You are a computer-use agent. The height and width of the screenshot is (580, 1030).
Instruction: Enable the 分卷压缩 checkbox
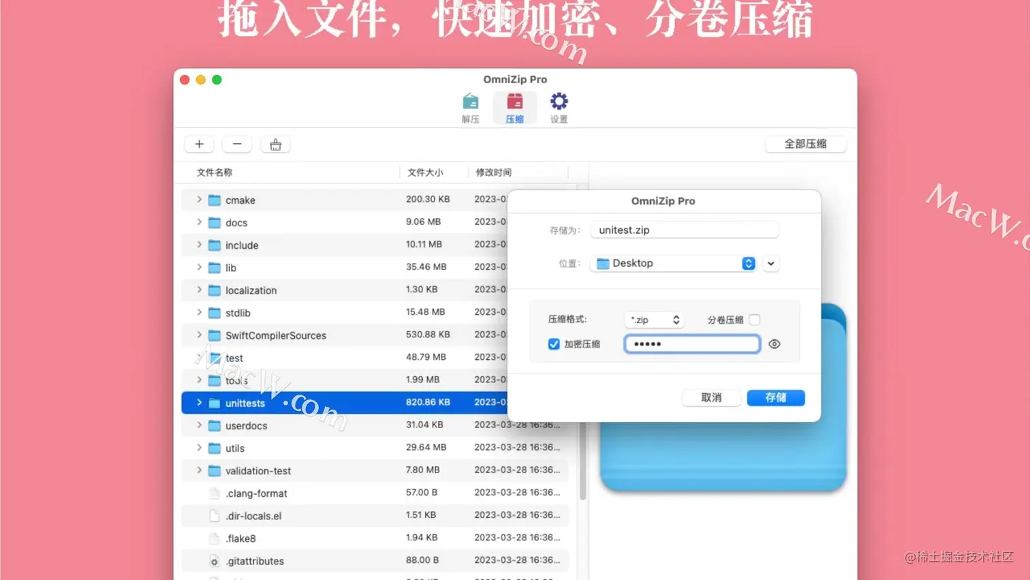[754, 320]
